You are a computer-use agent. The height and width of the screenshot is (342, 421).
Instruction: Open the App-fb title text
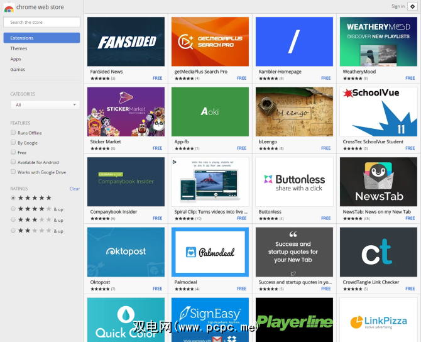click(x=182, y=141)
